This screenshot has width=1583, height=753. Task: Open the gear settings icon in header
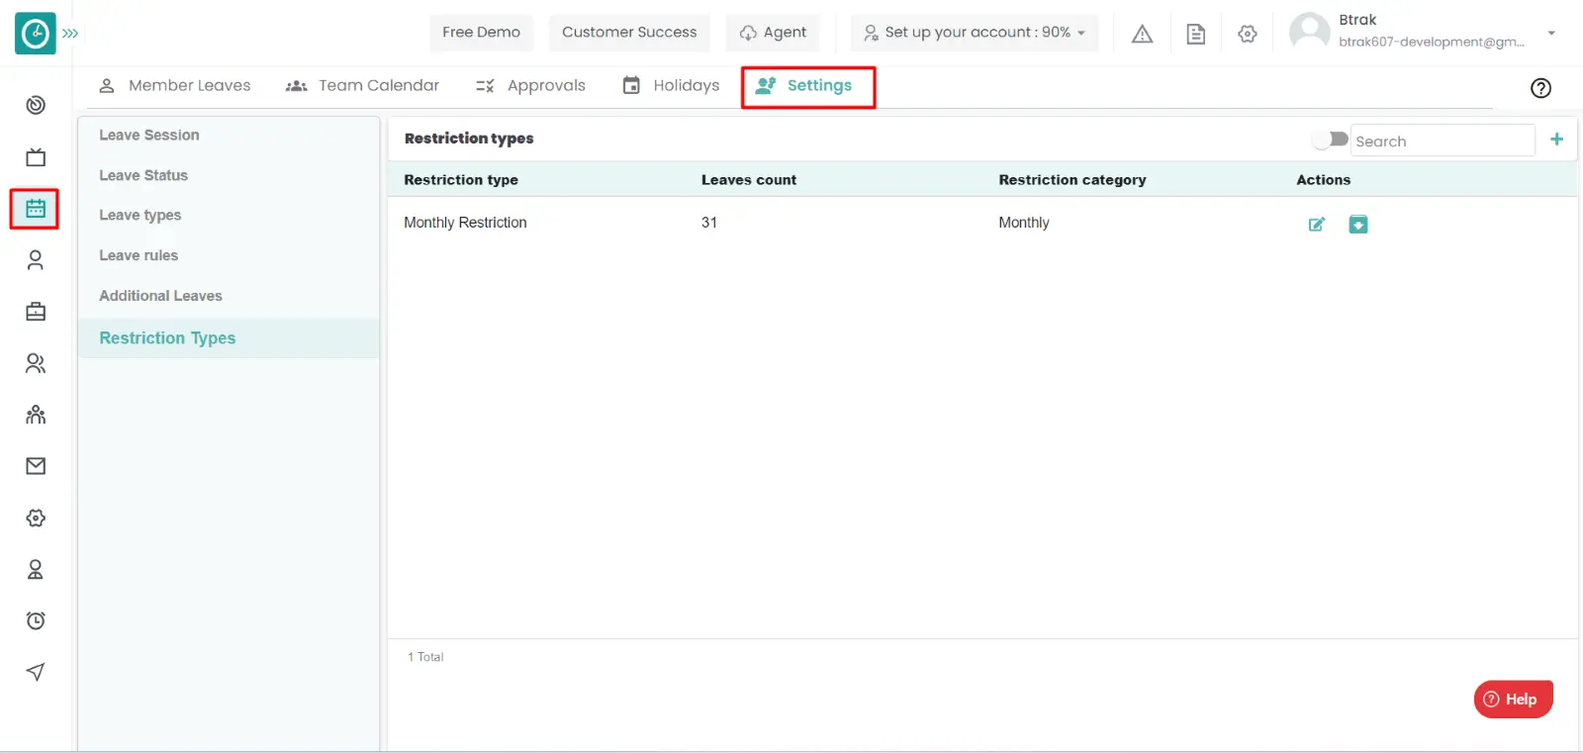point(1248,34)
